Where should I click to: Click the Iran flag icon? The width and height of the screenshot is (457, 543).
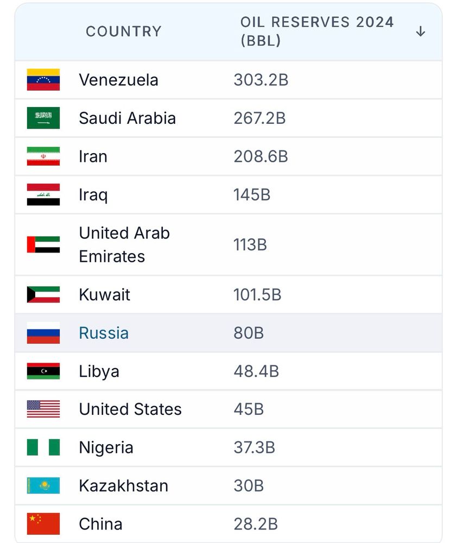tap(43, 156)
